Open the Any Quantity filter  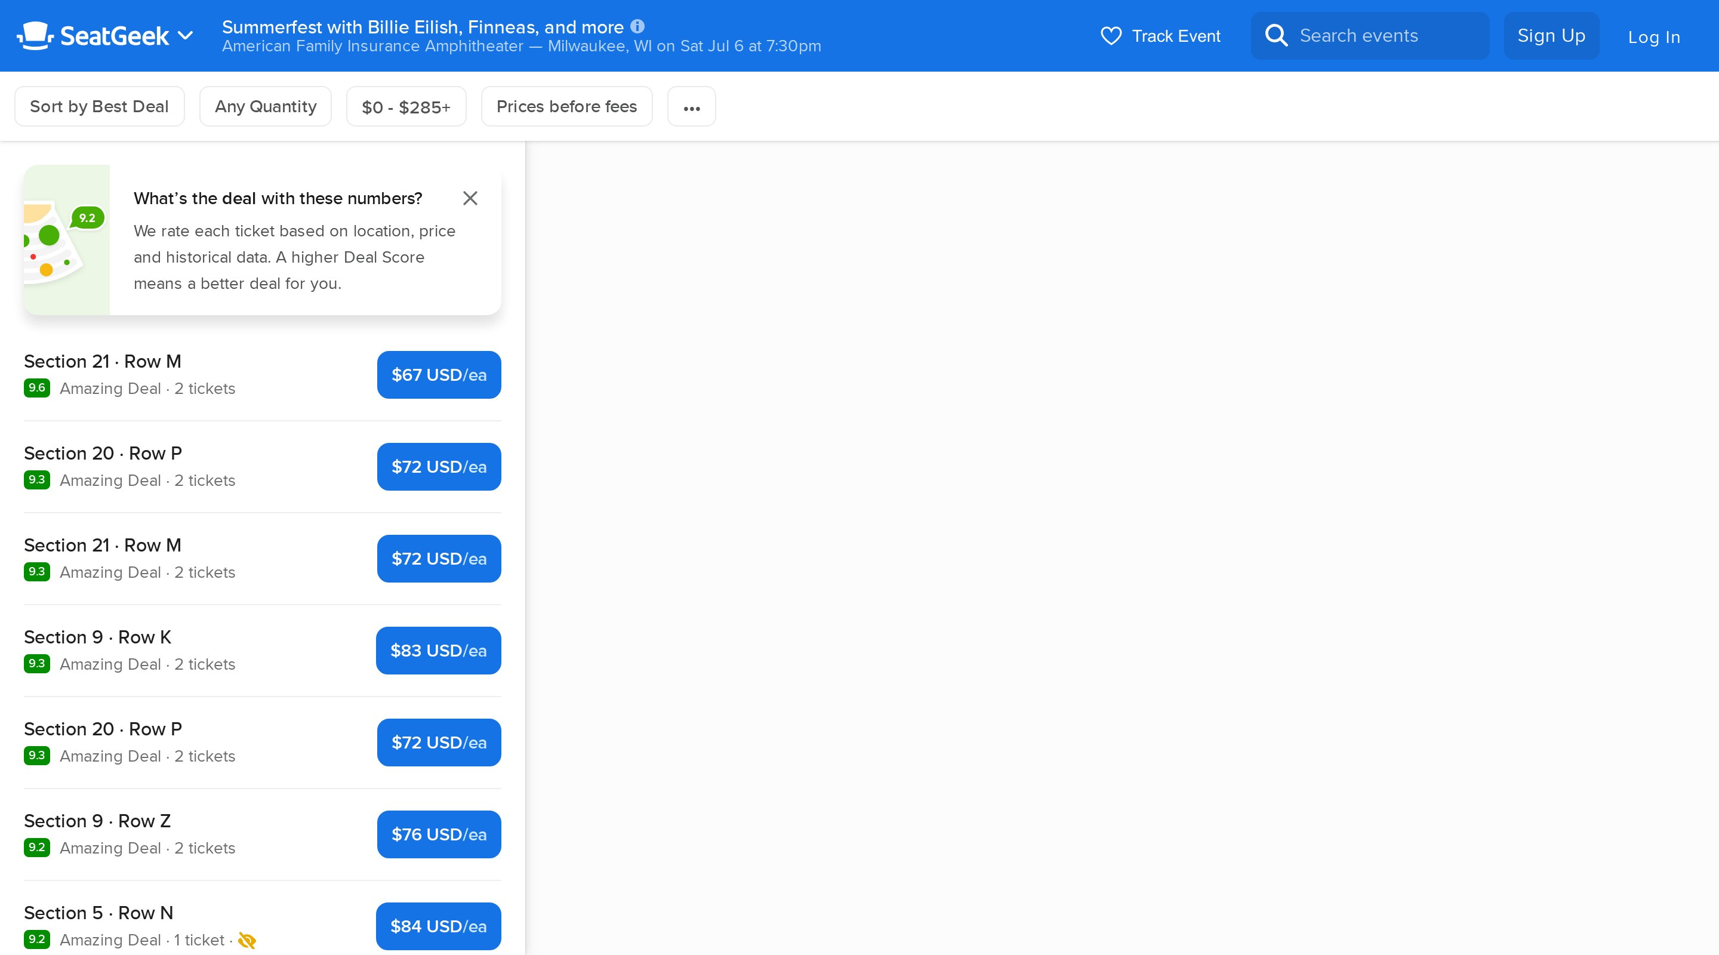[x=266, y=107]
